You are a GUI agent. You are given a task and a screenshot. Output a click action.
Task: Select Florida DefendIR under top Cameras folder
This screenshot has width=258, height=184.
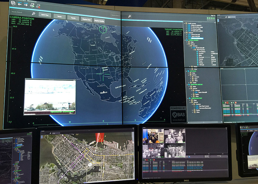click(x=196, y=35)
